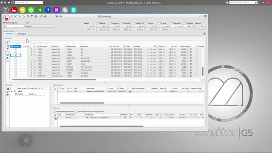This screenshot has width=272, height=153.
Task: Click flag button in Operationer row
Action: [x=130, y=91]
